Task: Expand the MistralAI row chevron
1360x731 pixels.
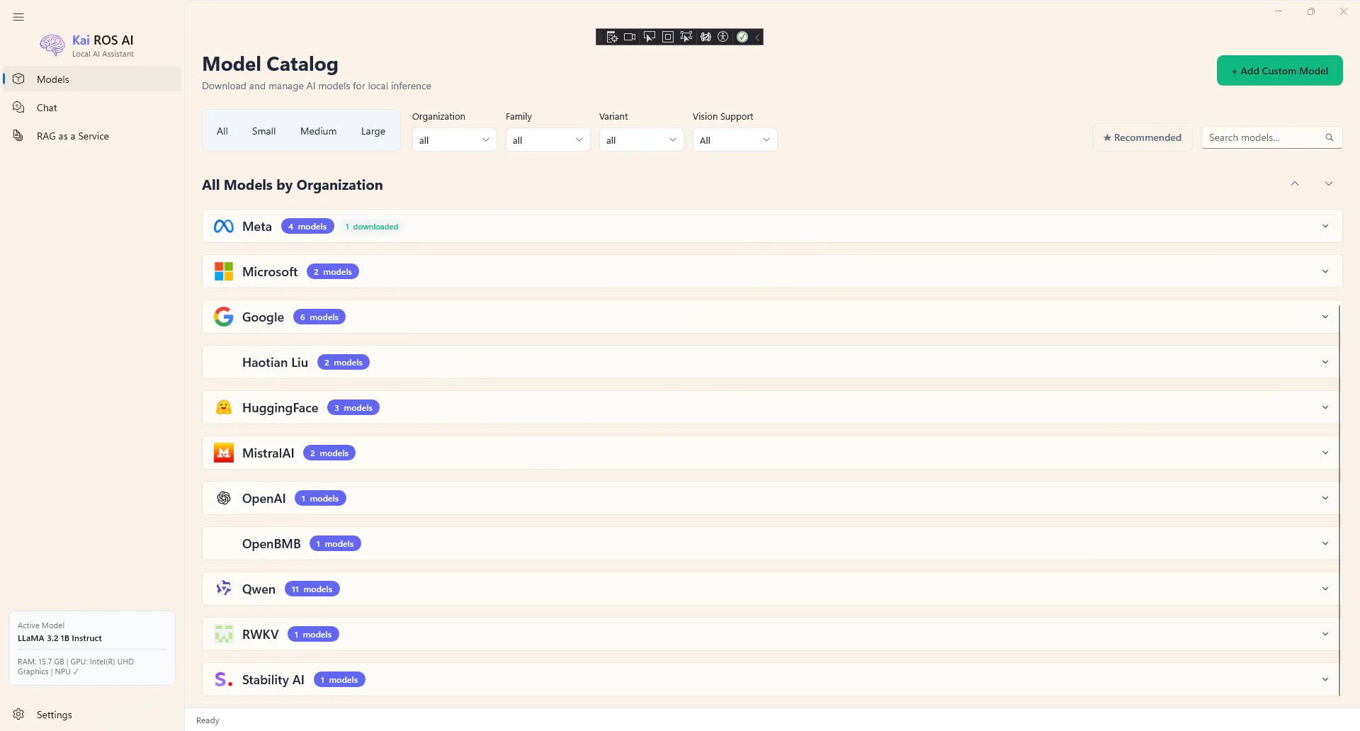Action: click(x=1325, y=453)
